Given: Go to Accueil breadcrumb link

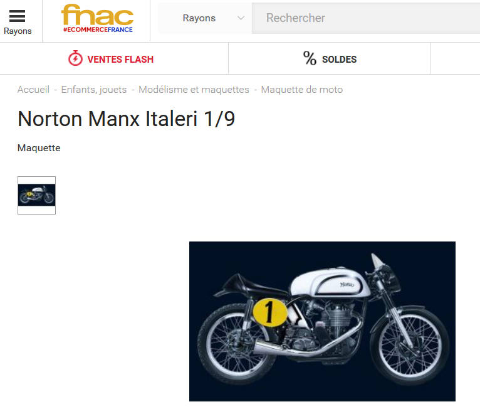Looking at the screenshot, I should (33, 90).
